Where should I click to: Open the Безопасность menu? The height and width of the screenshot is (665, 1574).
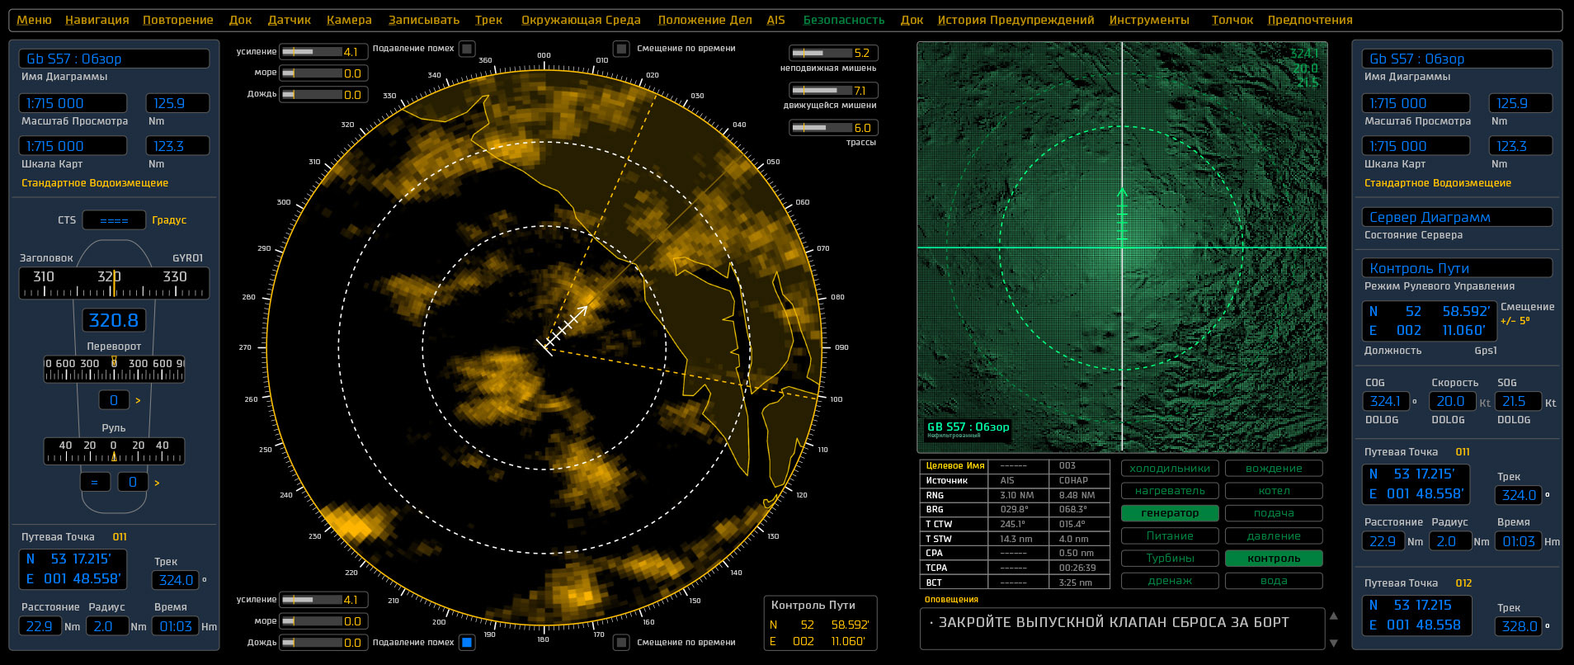click(x=843, y=20)
